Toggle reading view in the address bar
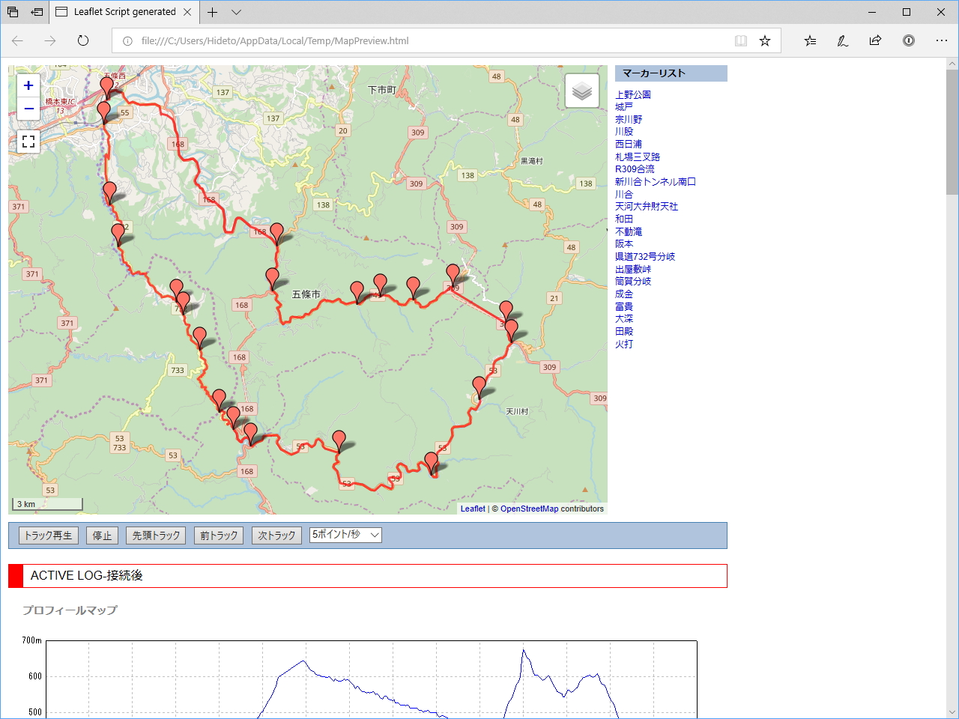Viewport: 959px width, 719px height. click(741, 40)
